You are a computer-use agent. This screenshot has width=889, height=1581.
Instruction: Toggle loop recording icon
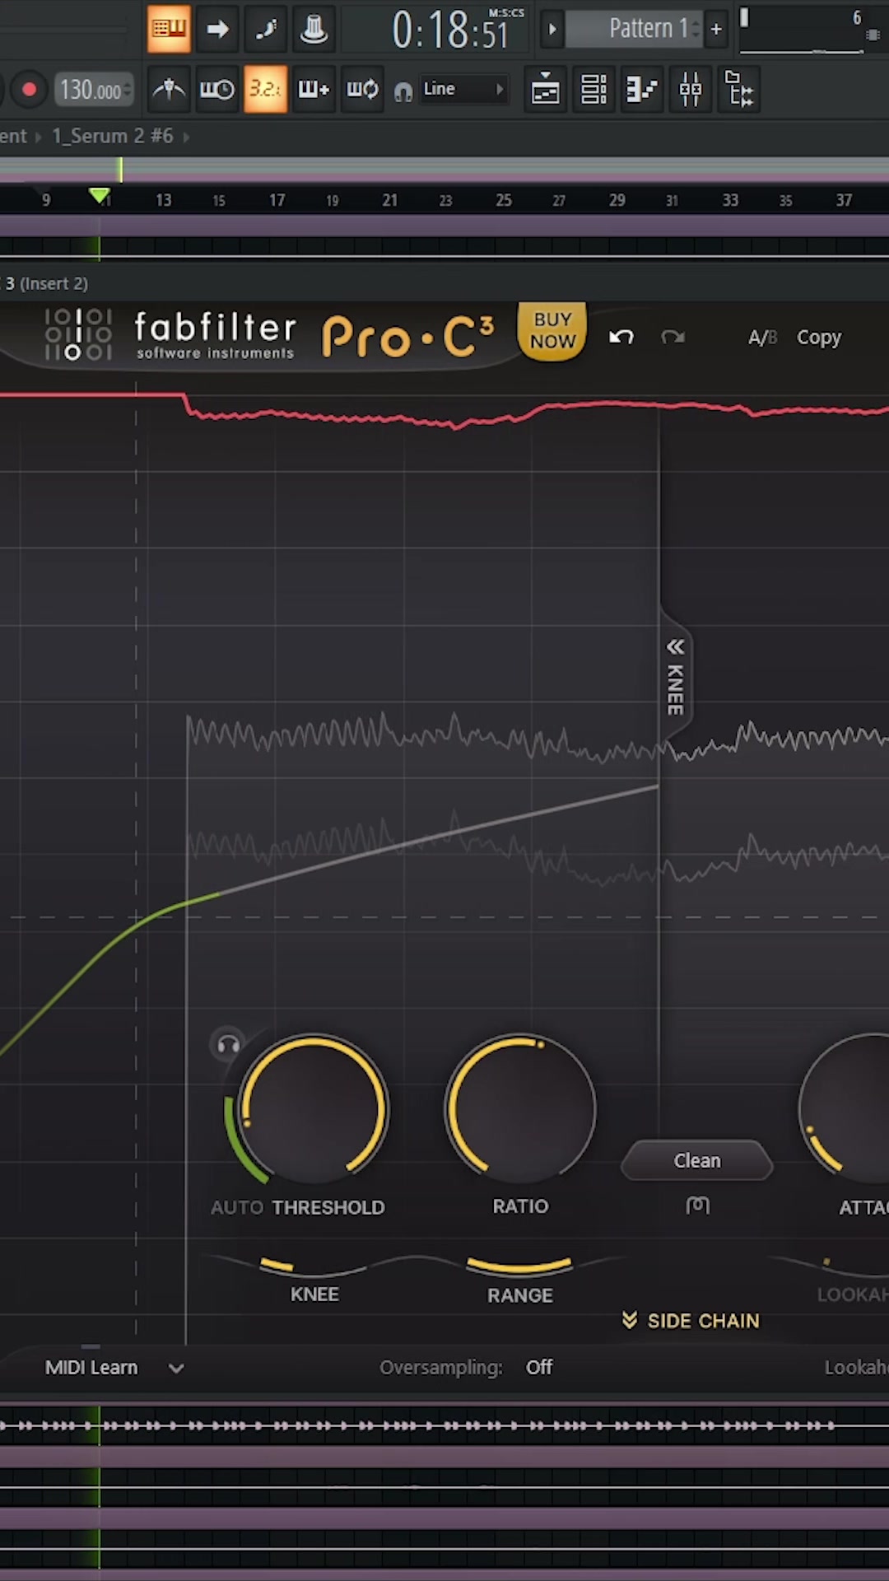coord(362,89)
